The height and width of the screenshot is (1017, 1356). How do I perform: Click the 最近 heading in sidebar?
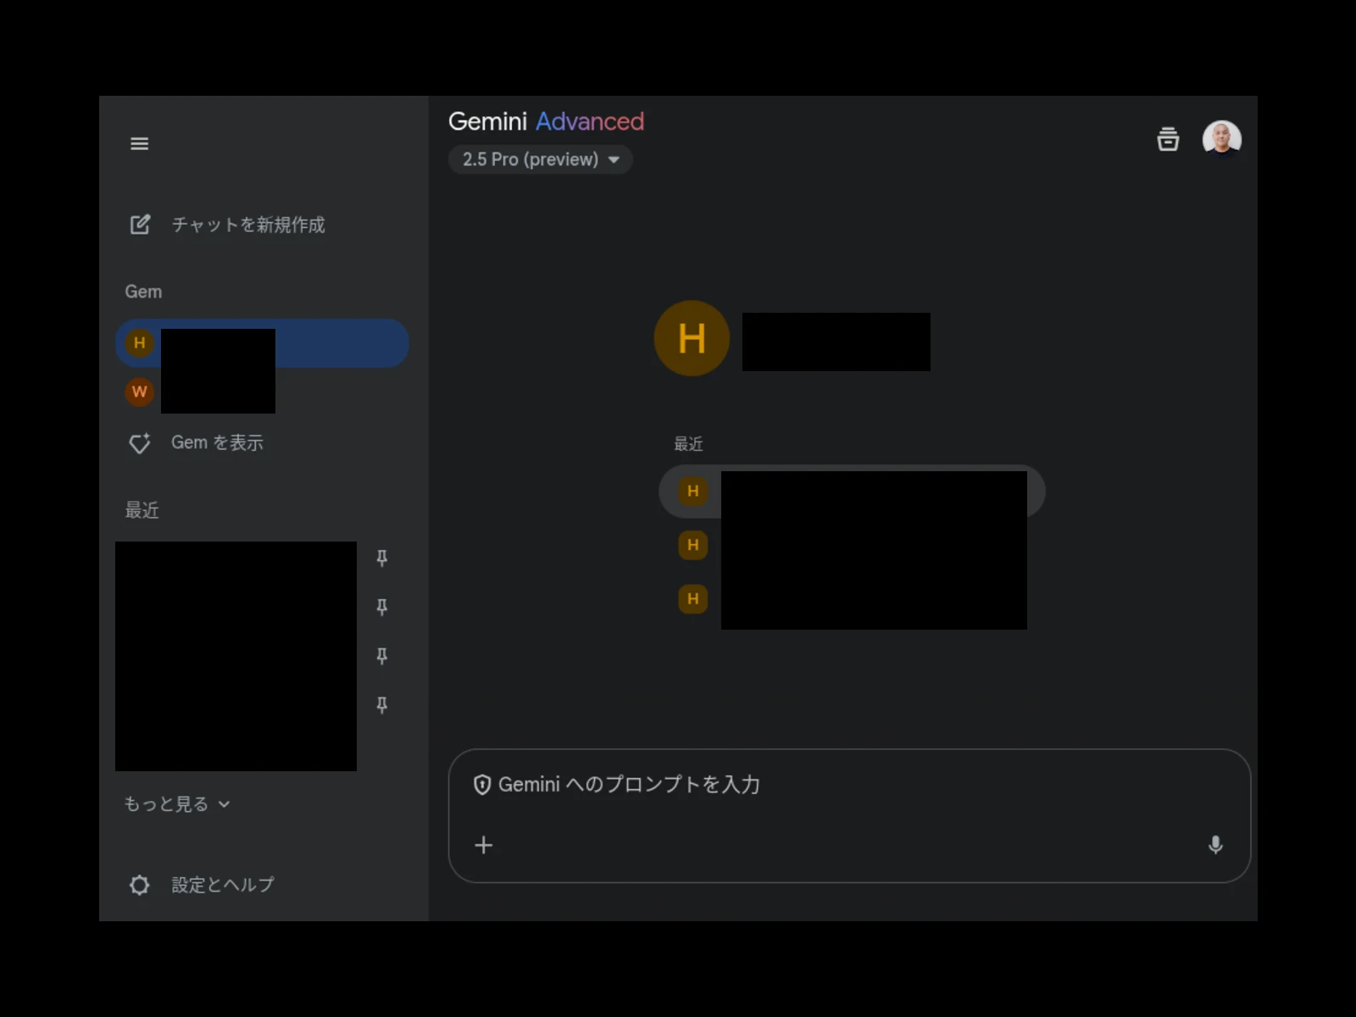(142, 510)
